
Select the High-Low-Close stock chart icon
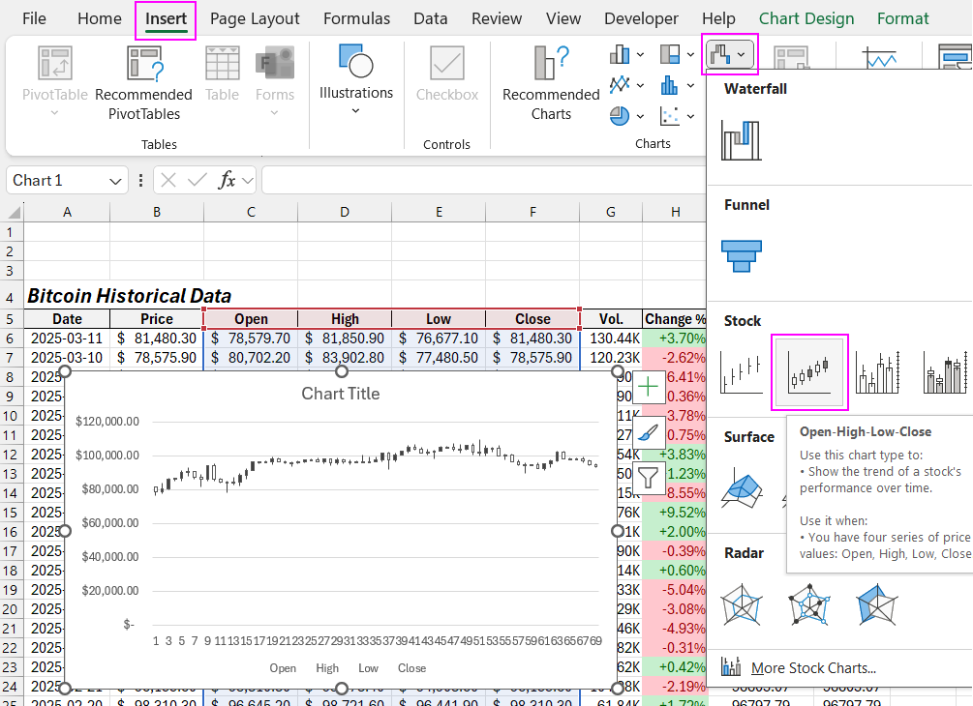click(741, 370)
